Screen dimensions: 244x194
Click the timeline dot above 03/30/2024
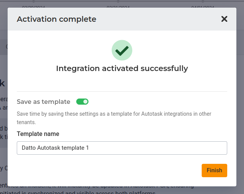(x=34, y=1)
